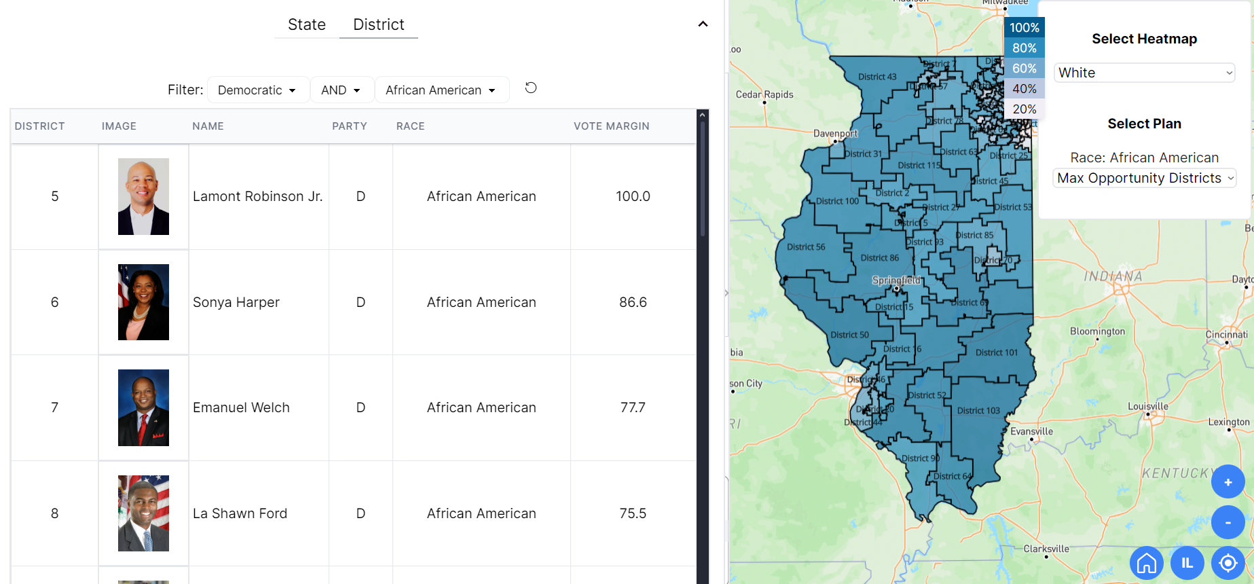The width and height of the screenshot is (1254, 584).
Task: Open the Democratic party filter dropdown
Action: (257, 90)
